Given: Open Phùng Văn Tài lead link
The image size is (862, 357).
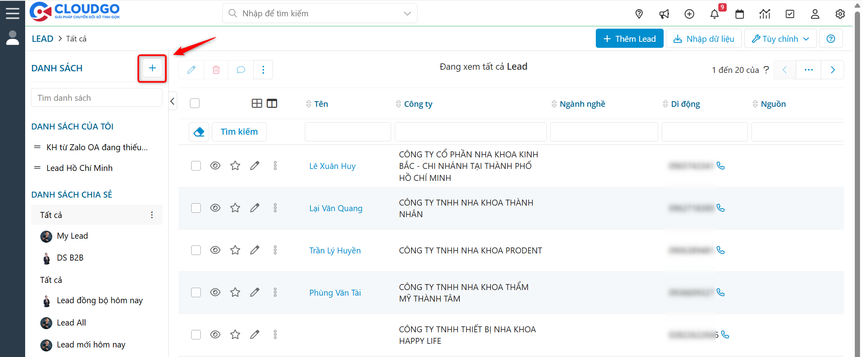Looking at the screenshot, I should (x=335, y=293).
